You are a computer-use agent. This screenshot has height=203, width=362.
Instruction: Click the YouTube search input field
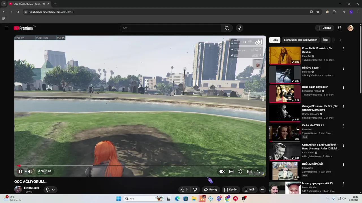(171, 28)
